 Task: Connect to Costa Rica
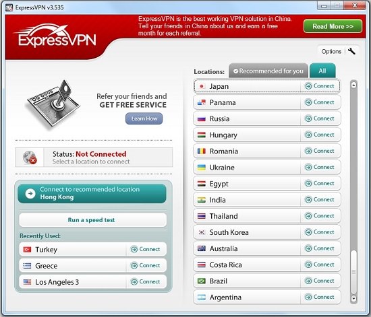coord(320,265)
